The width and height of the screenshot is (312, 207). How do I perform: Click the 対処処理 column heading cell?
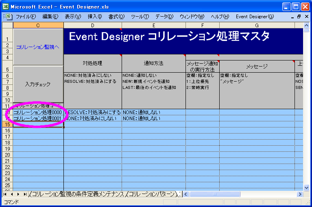coord(93,63)
